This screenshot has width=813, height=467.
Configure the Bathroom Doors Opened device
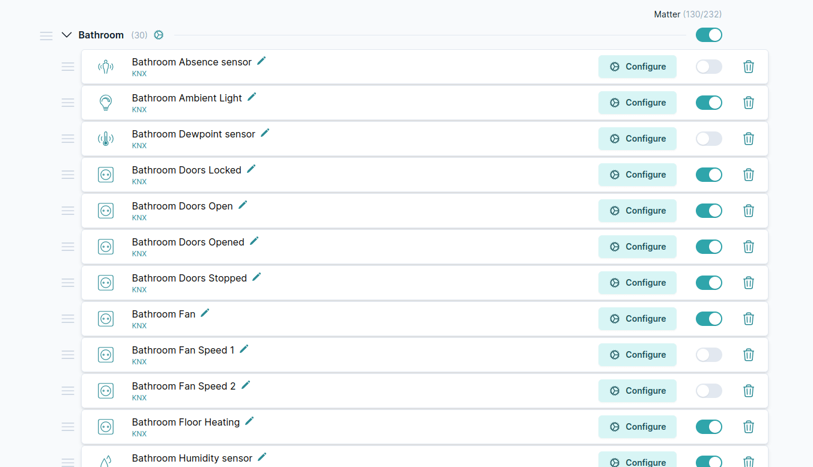click(x=637, y=247)
